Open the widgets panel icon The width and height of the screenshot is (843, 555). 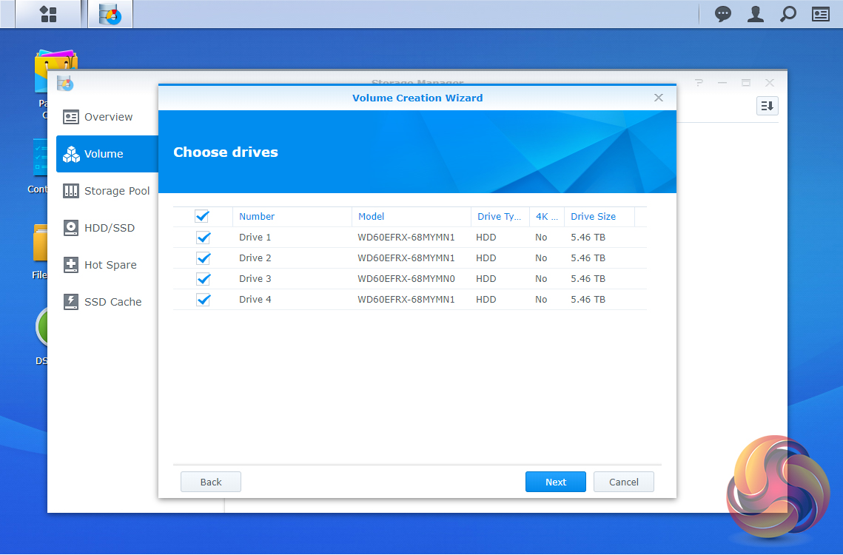point(820,14)
